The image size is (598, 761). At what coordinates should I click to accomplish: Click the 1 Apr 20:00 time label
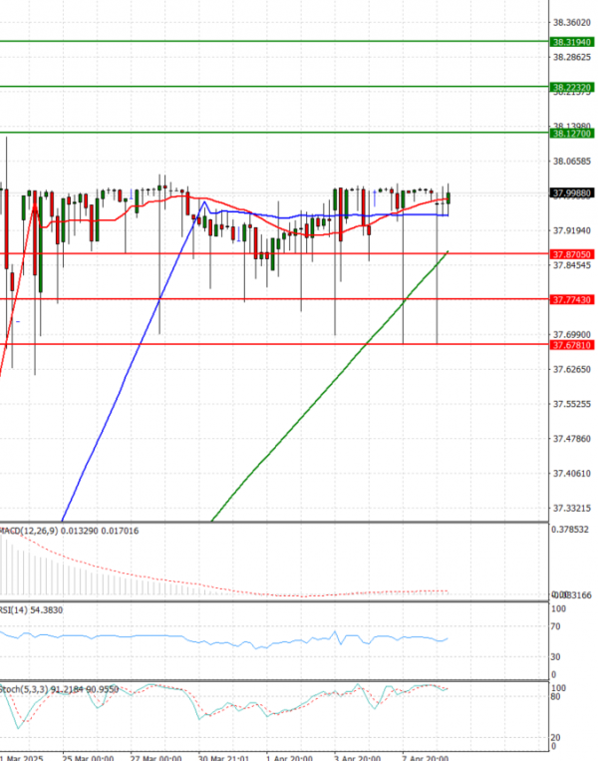tap(290, 758)
